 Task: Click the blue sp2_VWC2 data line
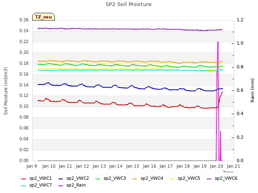tap(130, 86)
